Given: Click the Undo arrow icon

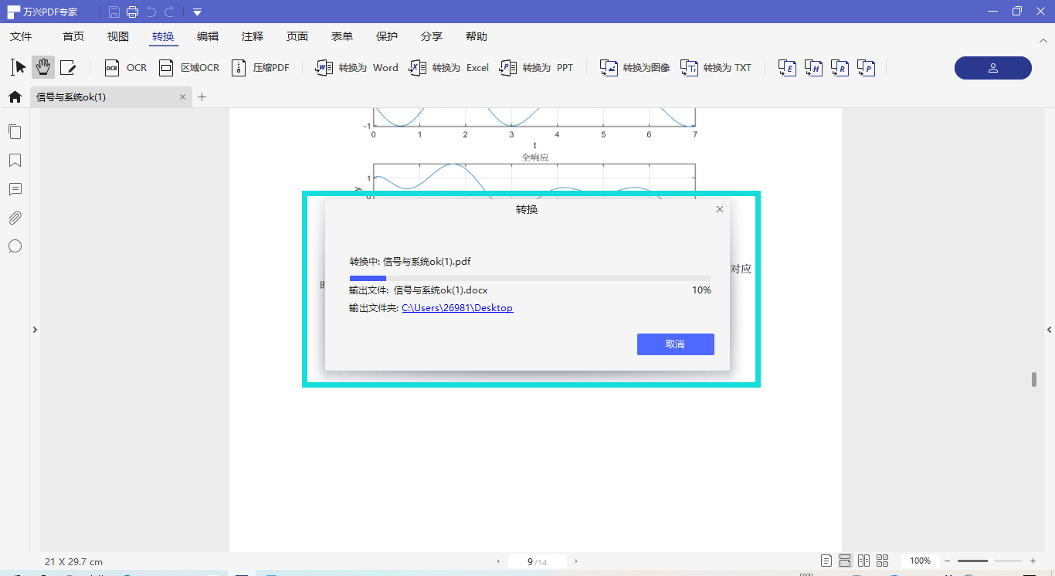Looking at the screenshot, I should click(x=151, y=12).
